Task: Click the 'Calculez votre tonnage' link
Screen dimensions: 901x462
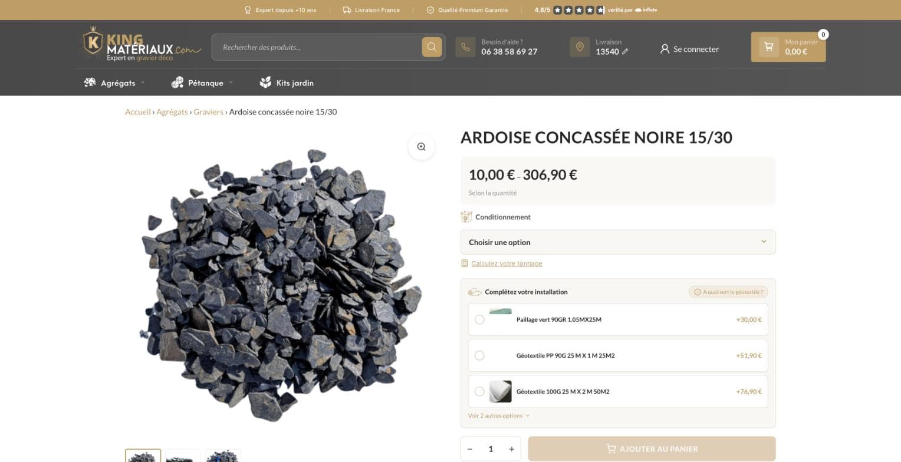Action: (507, 263)
